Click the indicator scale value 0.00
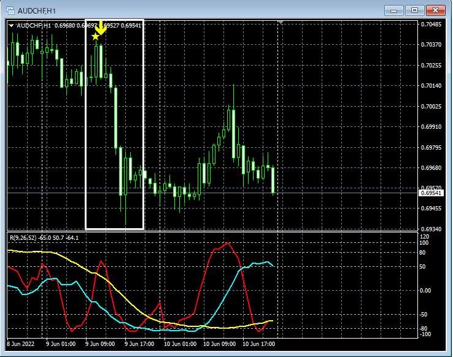 tap(425, 290)
